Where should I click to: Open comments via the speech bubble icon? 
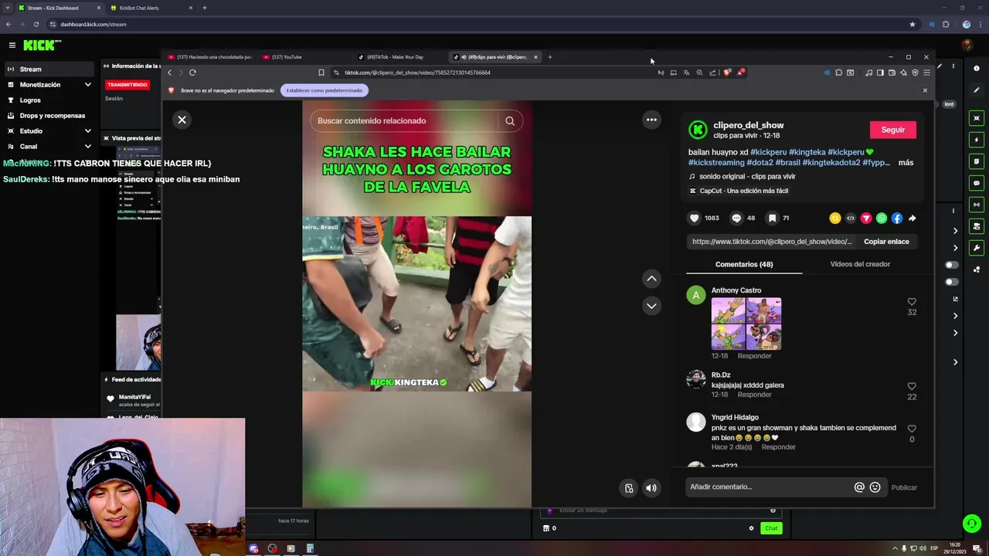click(736, 218)
